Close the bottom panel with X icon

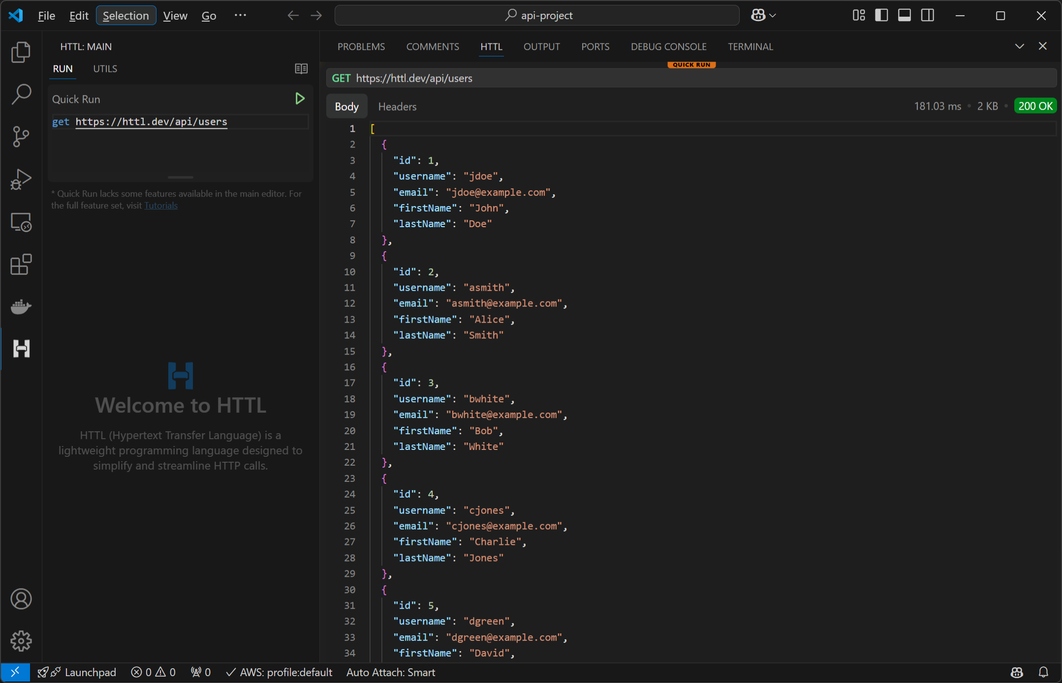[1042, 46]
